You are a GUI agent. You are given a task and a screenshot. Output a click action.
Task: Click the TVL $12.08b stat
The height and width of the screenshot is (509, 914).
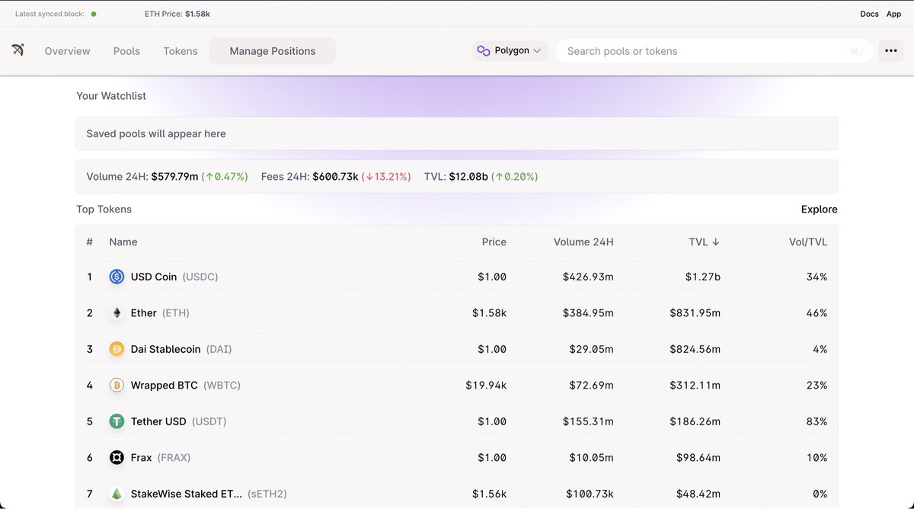tap(481, 177)
